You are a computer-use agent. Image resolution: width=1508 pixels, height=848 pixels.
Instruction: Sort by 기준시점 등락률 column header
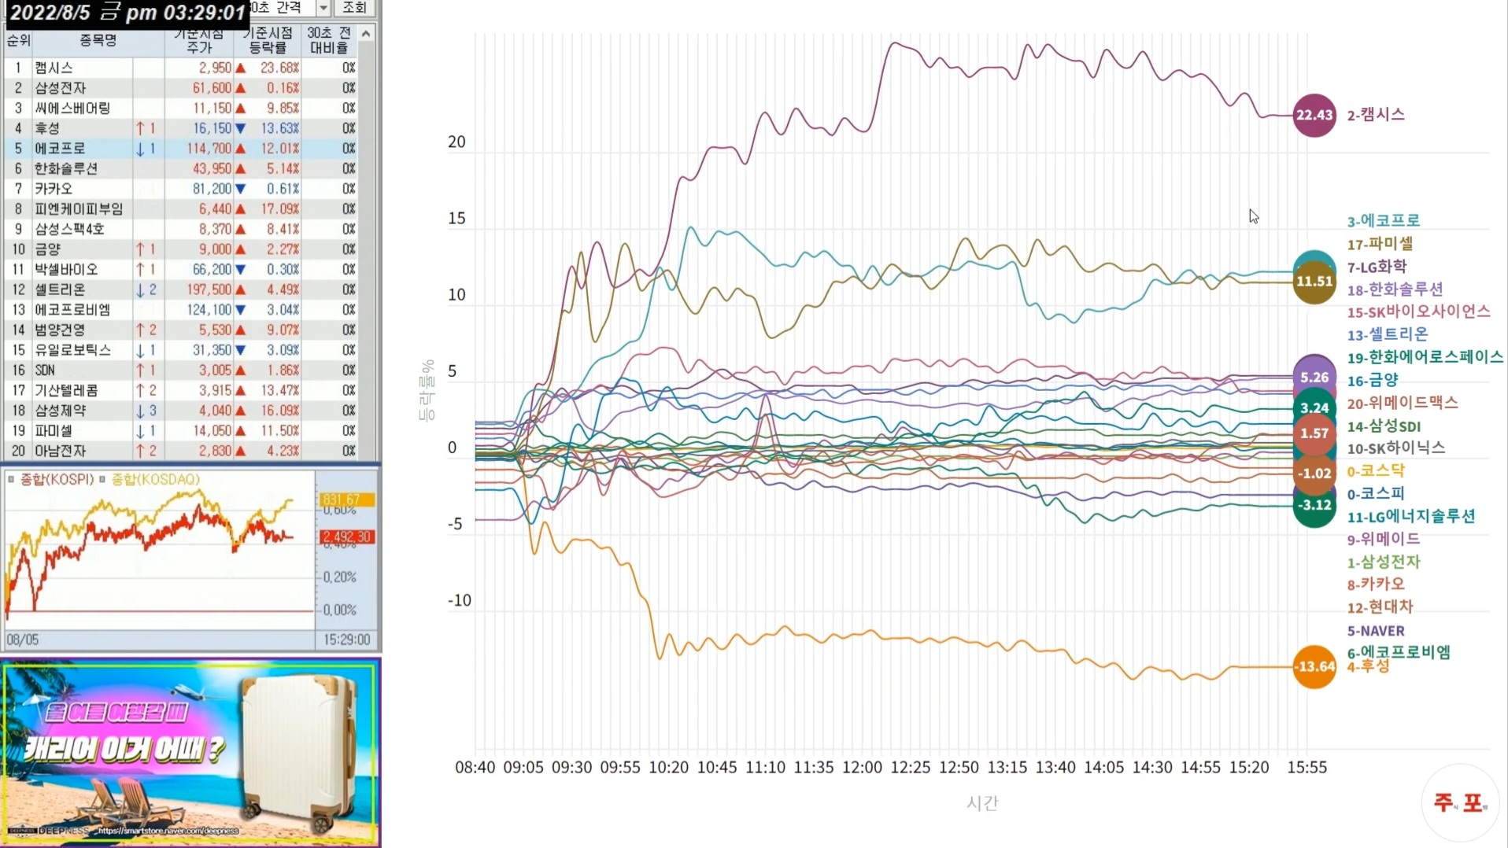(x=268, y=40)
